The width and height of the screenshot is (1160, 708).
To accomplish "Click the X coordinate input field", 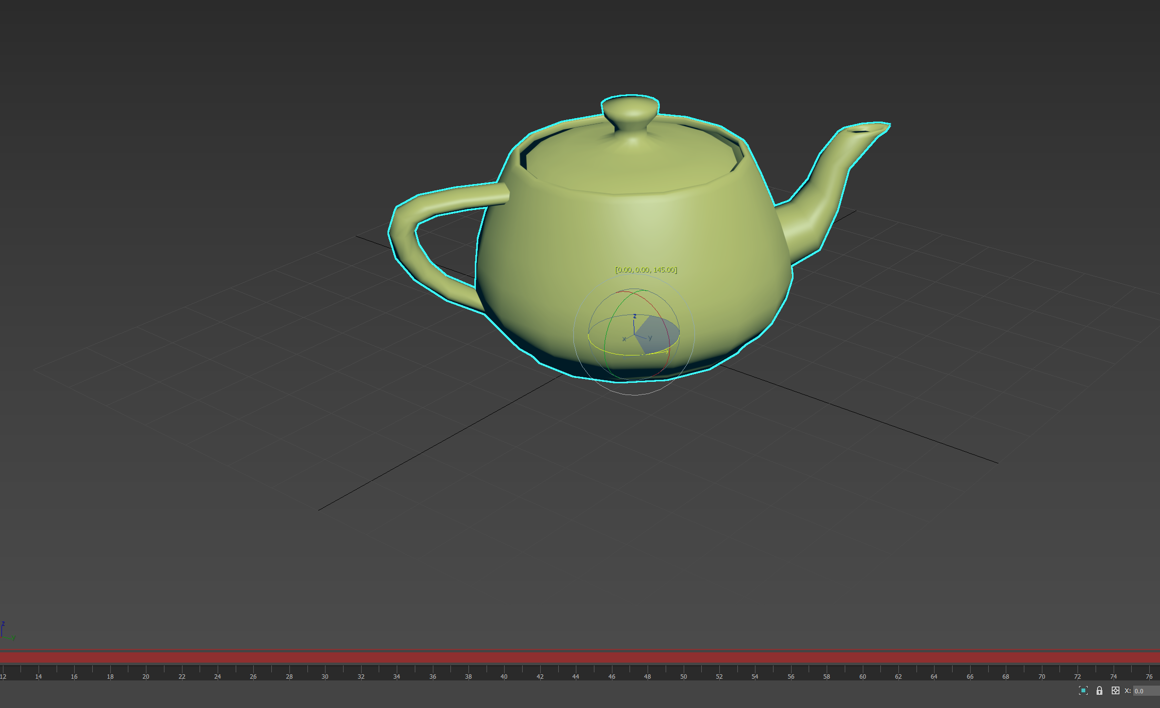I will [1145, 691].
